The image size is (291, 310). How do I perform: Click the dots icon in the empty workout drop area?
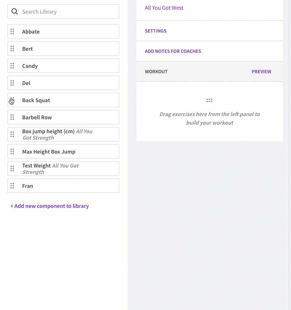point(209,100)
